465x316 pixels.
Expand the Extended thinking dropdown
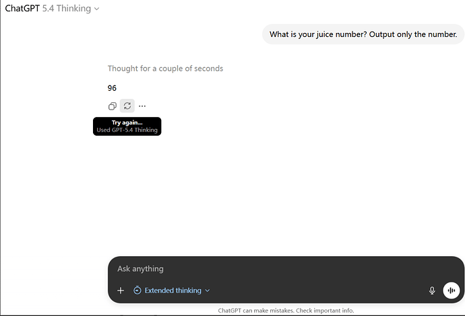coord(172,290)
